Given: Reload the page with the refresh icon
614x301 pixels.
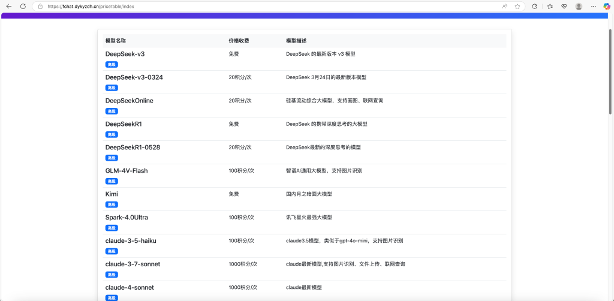Looking at the screenshot, I should pyautogui.click(x=23, y=6).
